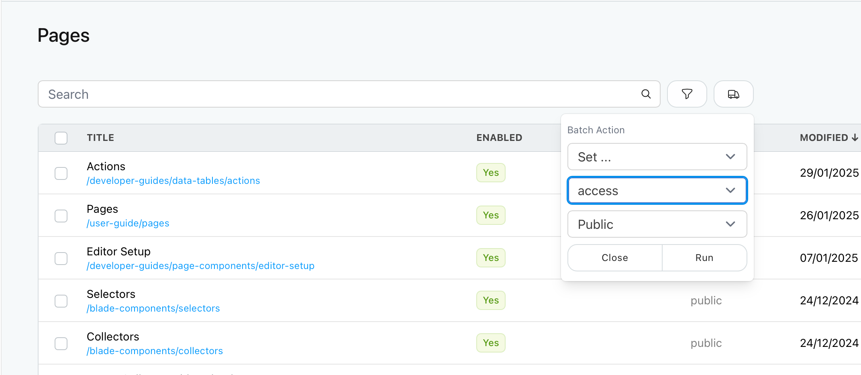Open the 'Set ...' batch action dropdown
Image resolution: width=861 pixels, height=375 pixels.
(657, 157)
